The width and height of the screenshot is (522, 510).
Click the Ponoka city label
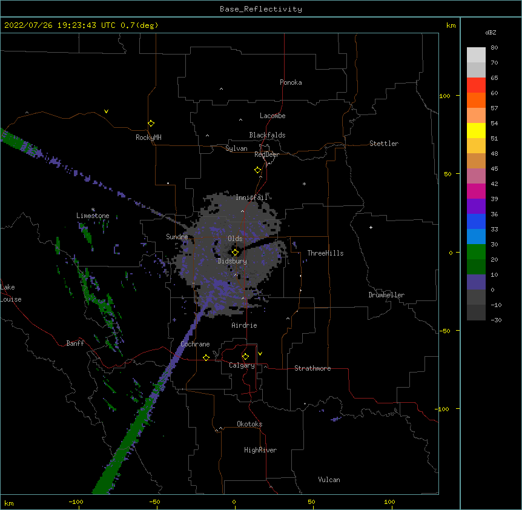point(291,82)
